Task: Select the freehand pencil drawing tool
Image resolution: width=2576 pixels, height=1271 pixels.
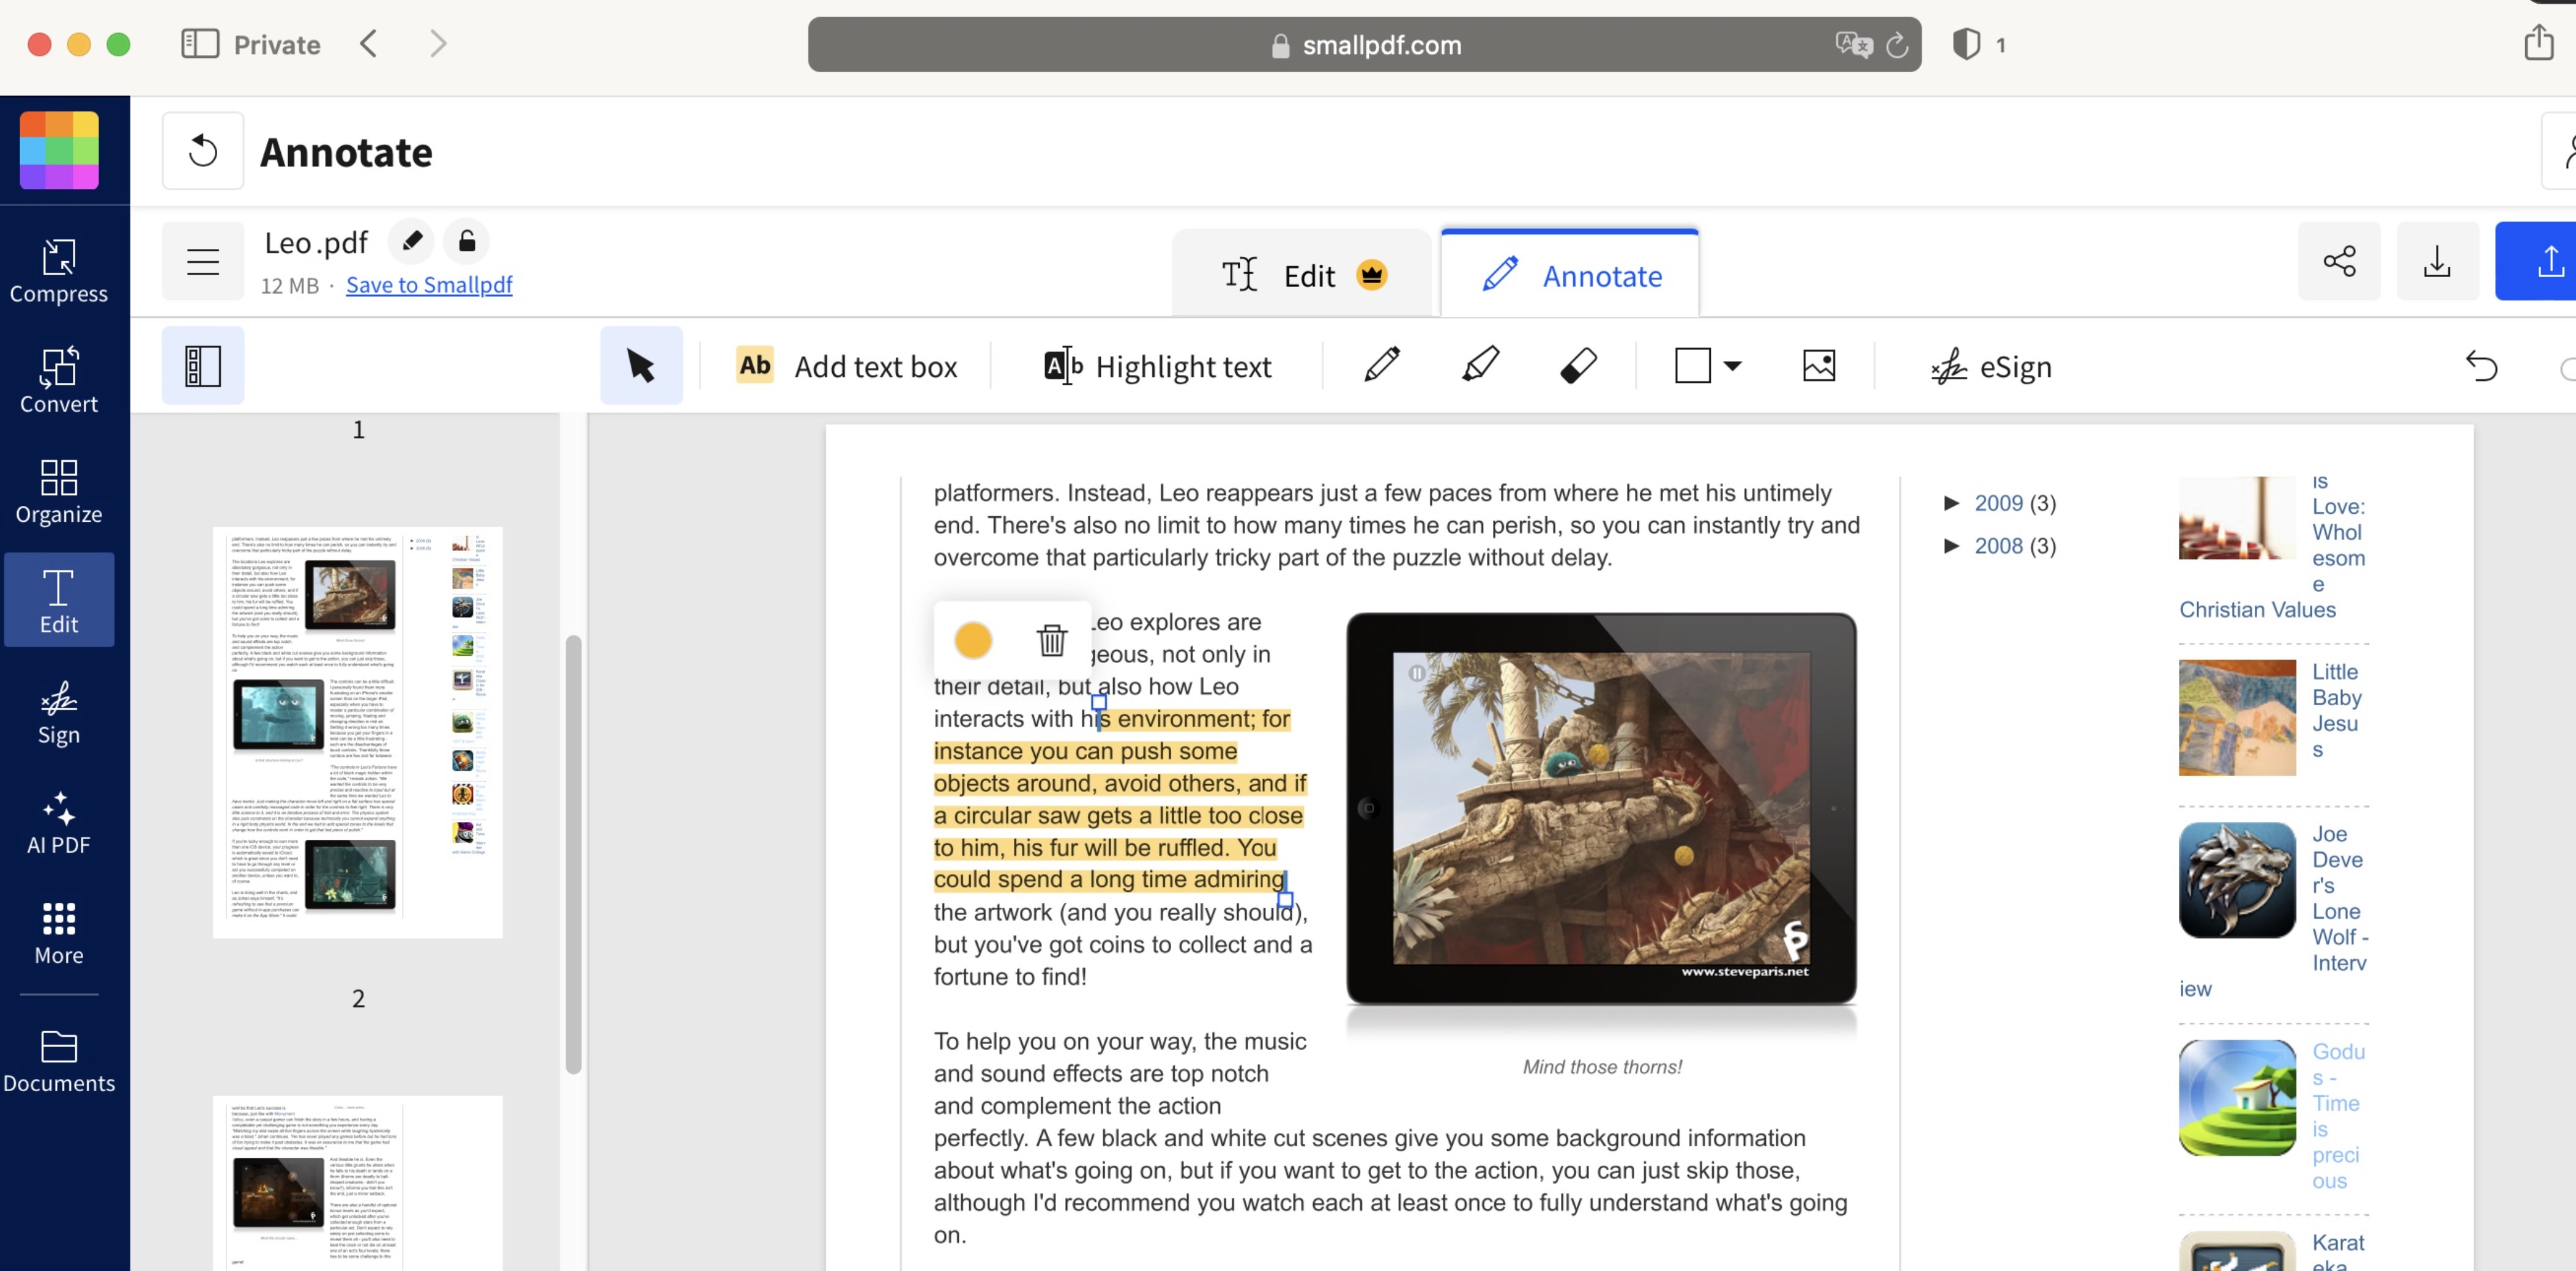Action: click(1381, 366)
